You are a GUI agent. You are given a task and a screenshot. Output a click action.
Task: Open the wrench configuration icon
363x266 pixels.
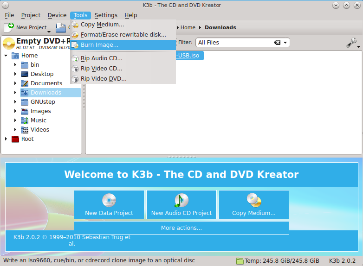351,43
